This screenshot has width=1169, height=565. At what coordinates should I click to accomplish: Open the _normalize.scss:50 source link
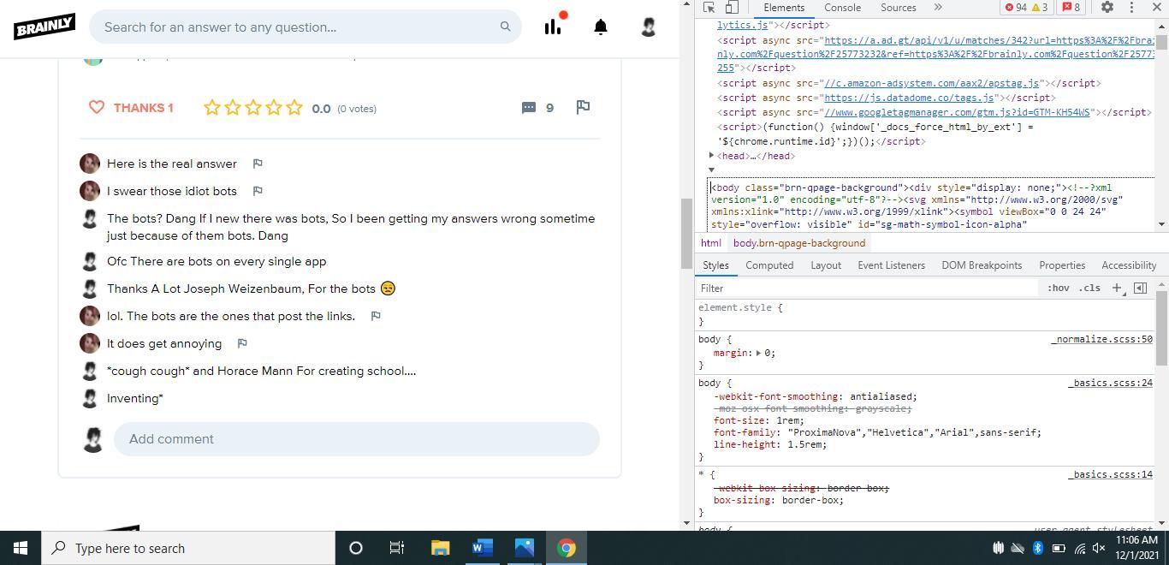click(x=1101, y=340)
